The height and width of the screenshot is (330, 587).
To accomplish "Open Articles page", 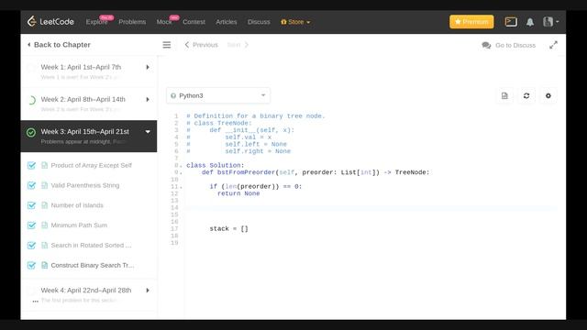I will [227, 22].
